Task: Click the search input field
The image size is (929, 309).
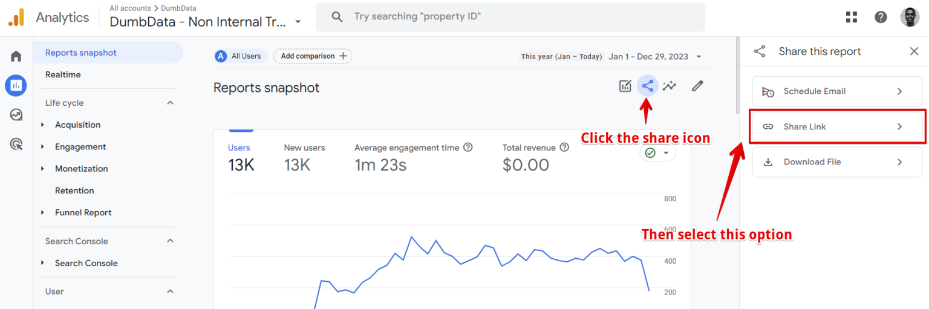Action: (510, 17)
